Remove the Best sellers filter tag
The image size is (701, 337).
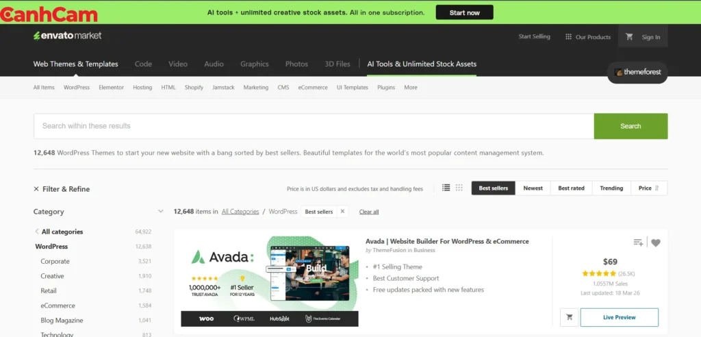342,212
